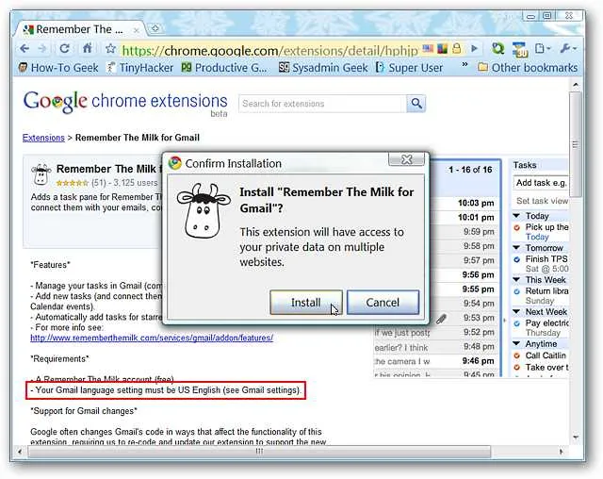Image resolution: width=603 pixels, height=479 pixels.
Task: Collapse the Today task group
Action: click(517, 215)
